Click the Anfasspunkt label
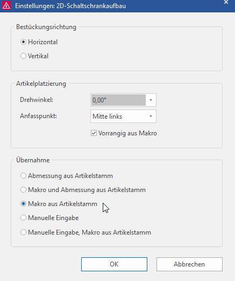The width and height of the screenshot is (235, 281). coord(38,116)
